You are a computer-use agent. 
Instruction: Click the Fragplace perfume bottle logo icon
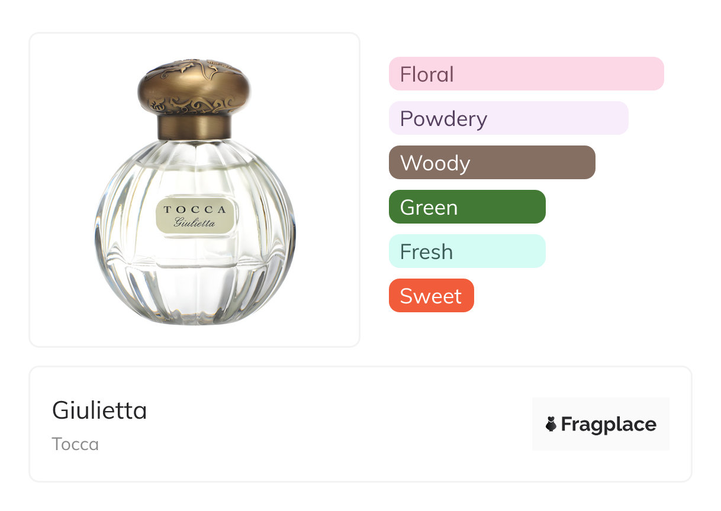551,424
